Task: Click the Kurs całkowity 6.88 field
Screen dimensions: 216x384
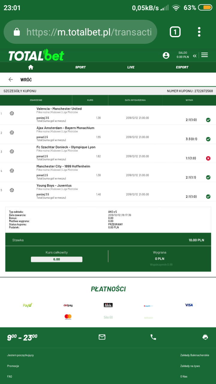Action: click(56, 259)
